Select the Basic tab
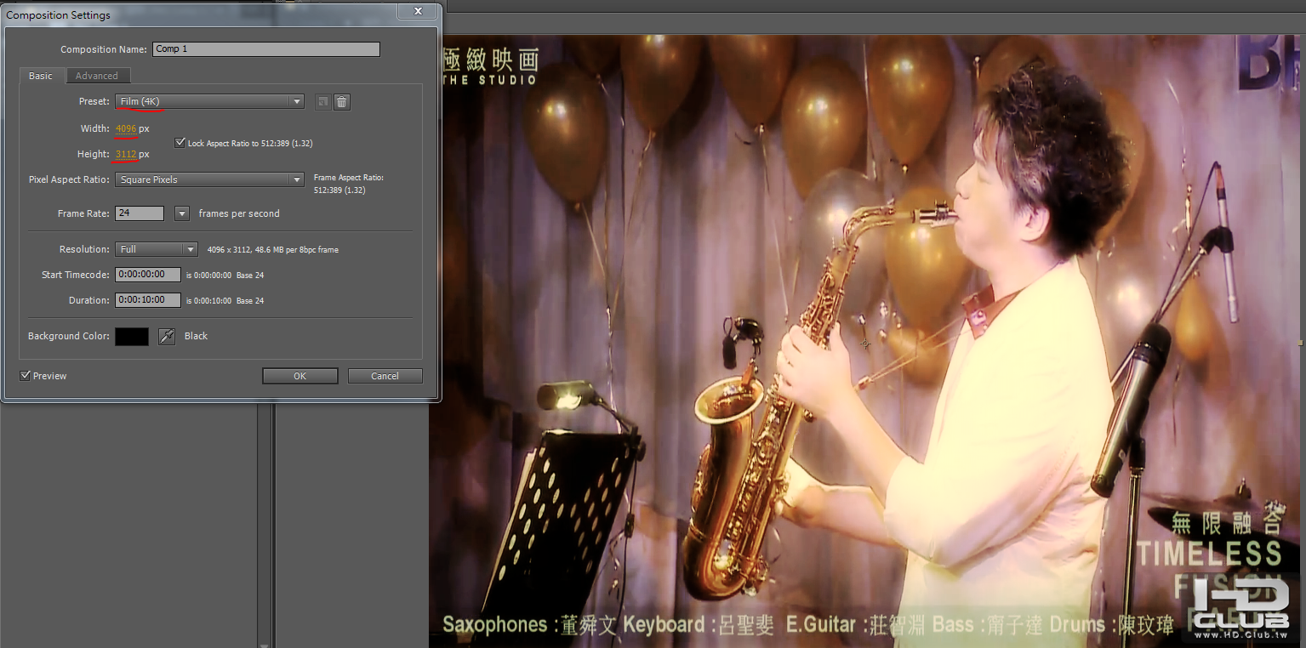This screenshot has height=648, width=1306. coord(41,76)
